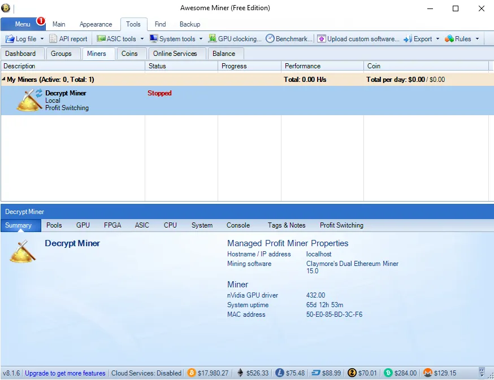Switch to the Main ribbon tab
Screen dimensions: 494x380
[x=59, y=24]
